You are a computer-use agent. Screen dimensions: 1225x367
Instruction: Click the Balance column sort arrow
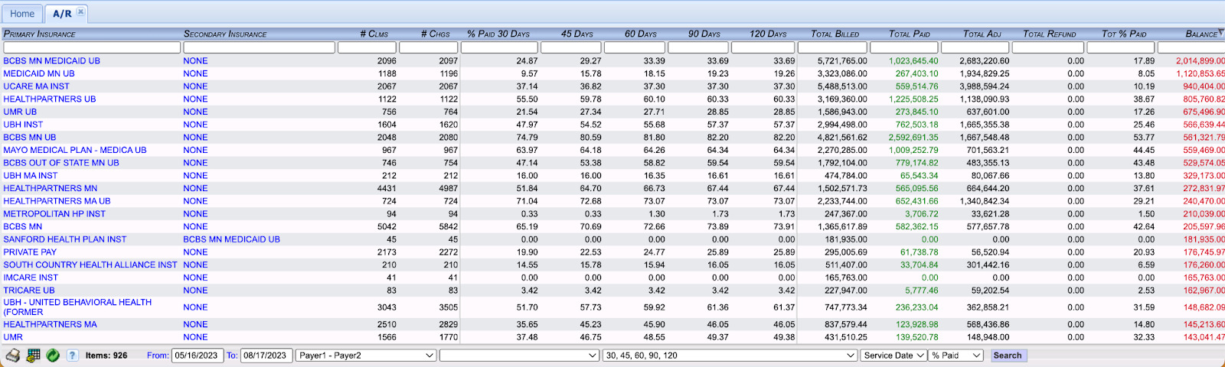(x=1220, y=33)
